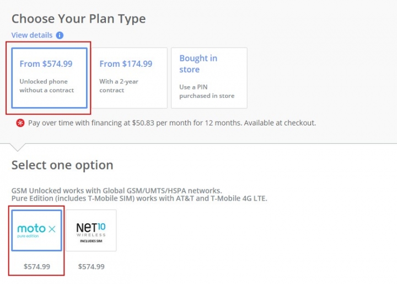Click the GSM Unlocked networks description line

pos(117,191)
